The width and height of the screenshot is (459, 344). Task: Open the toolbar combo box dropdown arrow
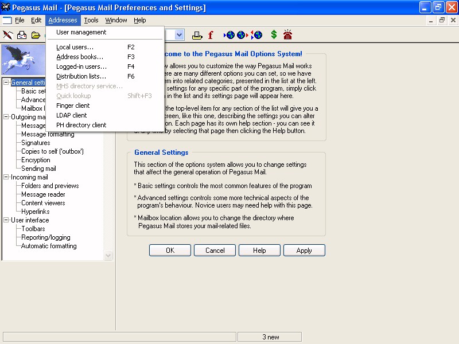pyautogui.click(x=179, y=35)
